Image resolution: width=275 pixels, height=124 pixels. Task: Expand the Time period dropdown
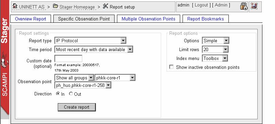94,49
